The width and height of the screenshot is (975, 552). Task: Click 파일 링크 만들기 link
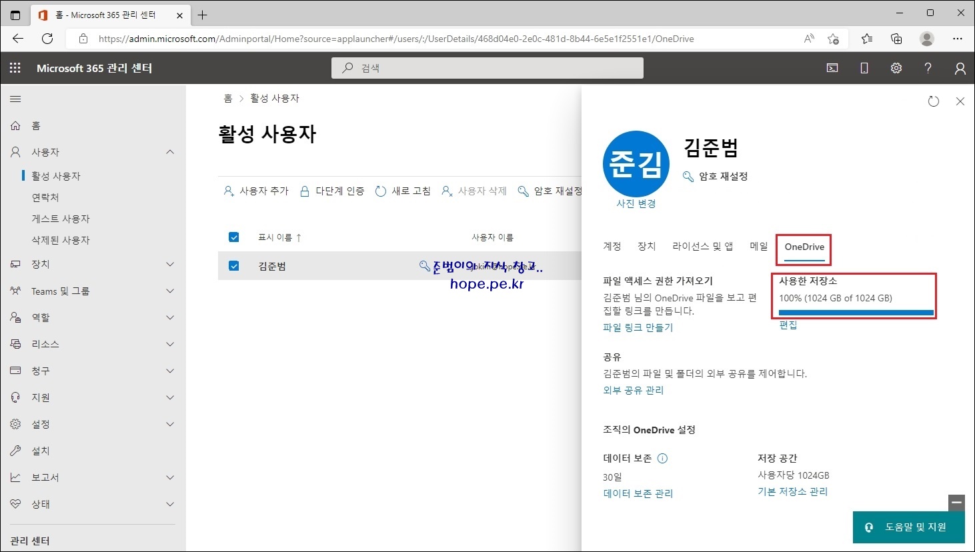[638, 327]
